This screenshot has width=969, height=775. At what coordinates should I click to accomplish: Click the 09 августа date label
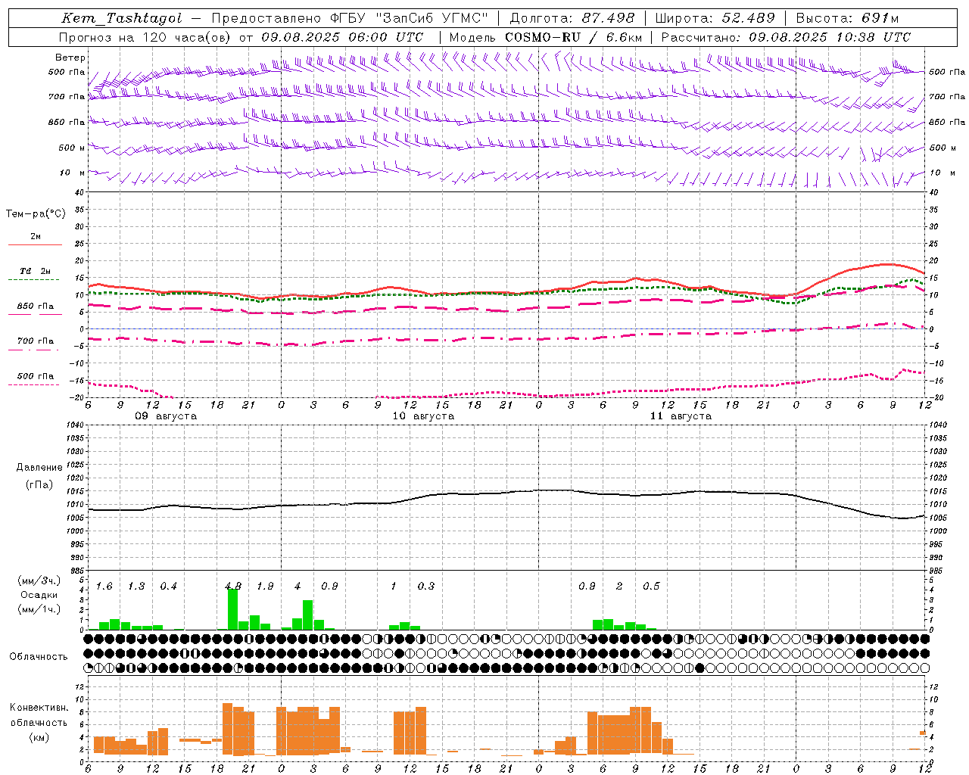pos(166,416)
